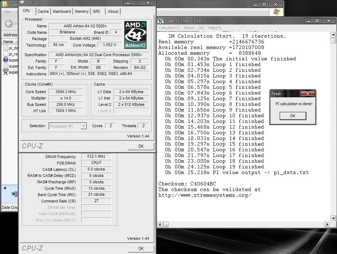Click the CPU-Z title bar icon
Viewport: 337px width, 254px height.
point(22,2)
